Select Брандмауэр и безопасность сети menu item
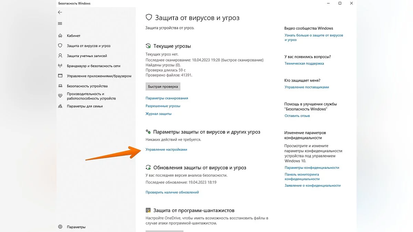Image resolution: width=413 pixels, height=232 pixels. pos(94,66)
